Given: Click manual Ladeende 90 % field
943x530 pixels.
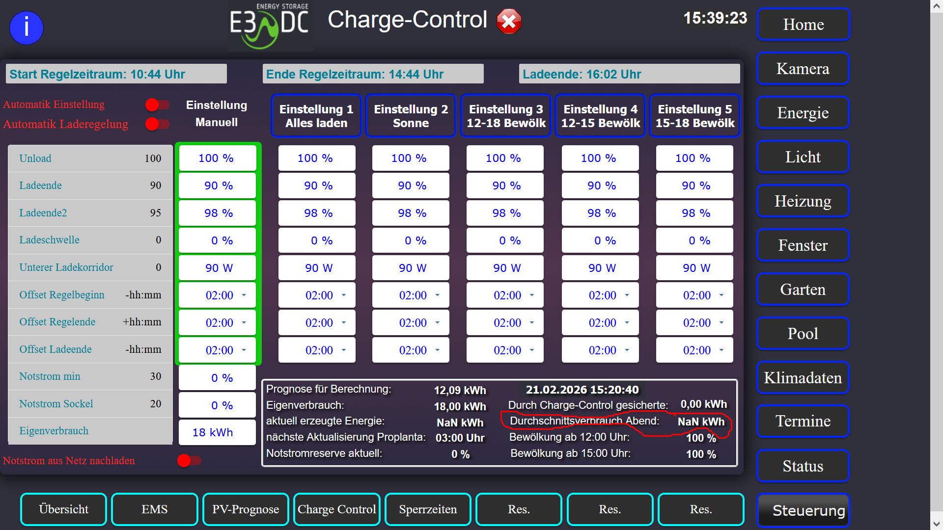Looking at the screenshot, I should 217,185.
